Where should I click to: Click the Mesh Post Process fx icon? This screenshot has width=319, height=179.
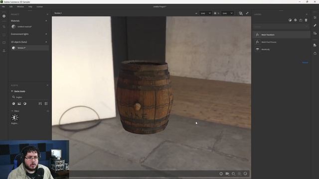click(x=257, y=42)
